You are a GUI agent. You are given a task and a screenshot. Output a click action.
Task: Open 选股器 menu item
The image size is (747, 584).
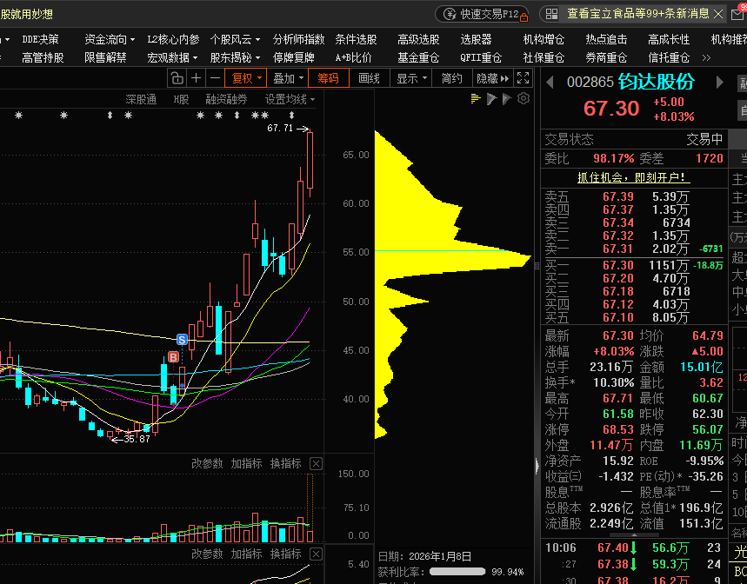476,39
